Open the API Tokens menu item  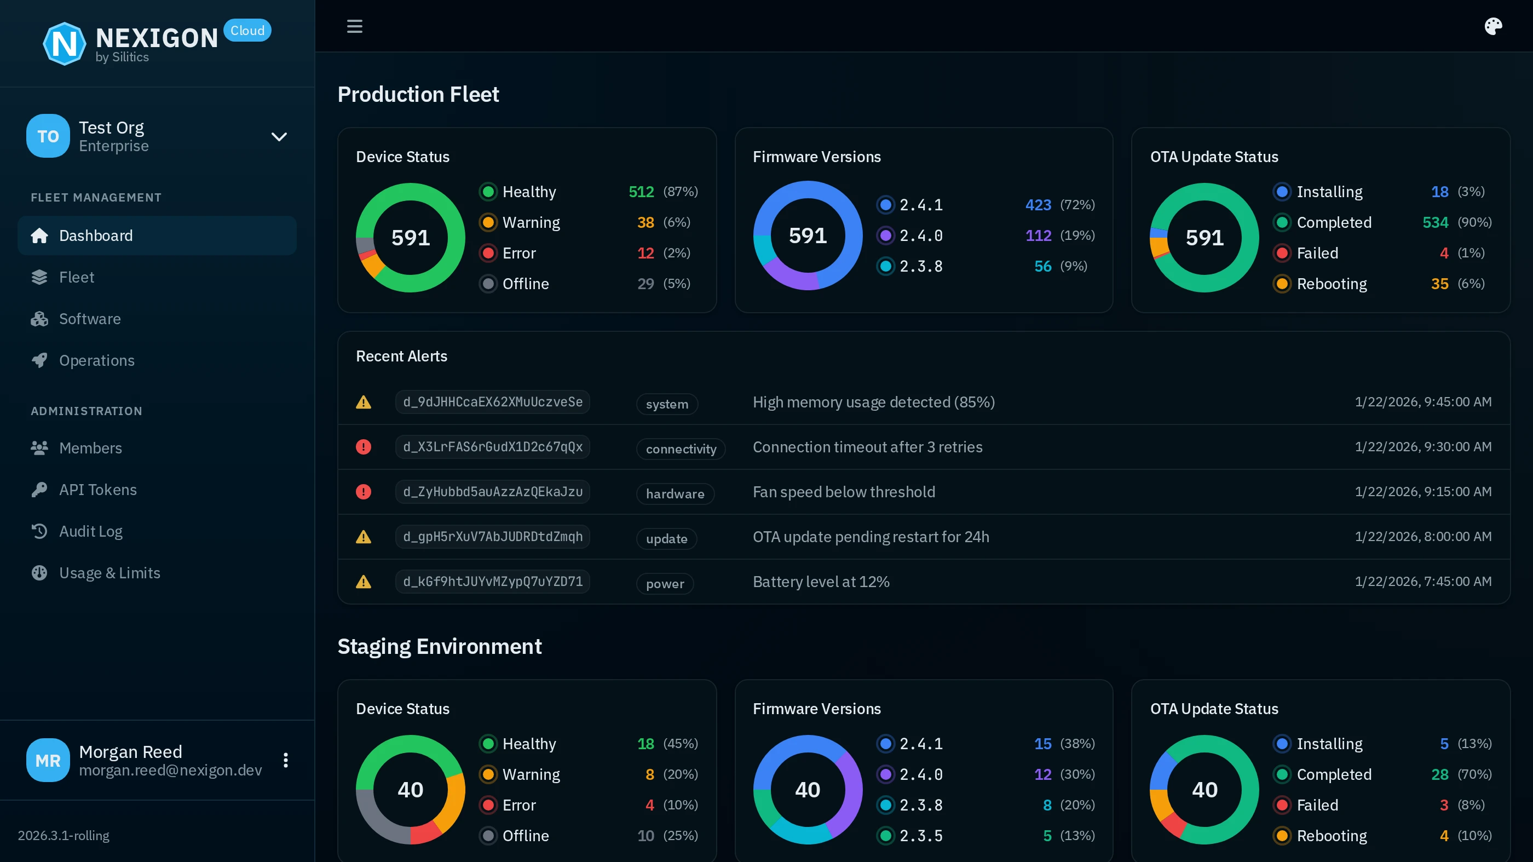tap(157, 490)
